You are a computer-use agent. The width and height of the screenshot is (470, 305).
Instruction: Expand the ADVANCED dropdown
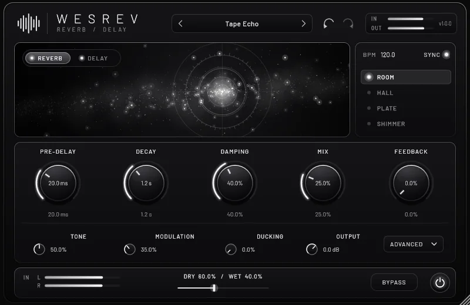[414, 244]
